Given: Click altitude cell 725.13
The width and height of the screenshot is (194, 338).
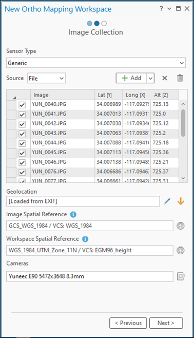Looking at the screenshot, I should coord(165,105).
